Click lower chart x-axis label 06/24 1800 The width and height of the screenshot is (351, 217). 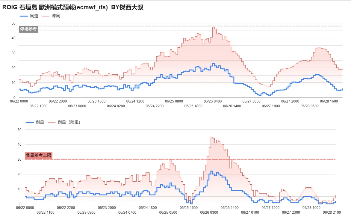(x=148, y=208)
